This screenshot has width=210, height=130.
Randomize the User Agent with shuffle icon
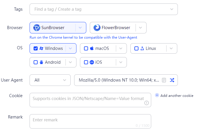tap(172, 80)
